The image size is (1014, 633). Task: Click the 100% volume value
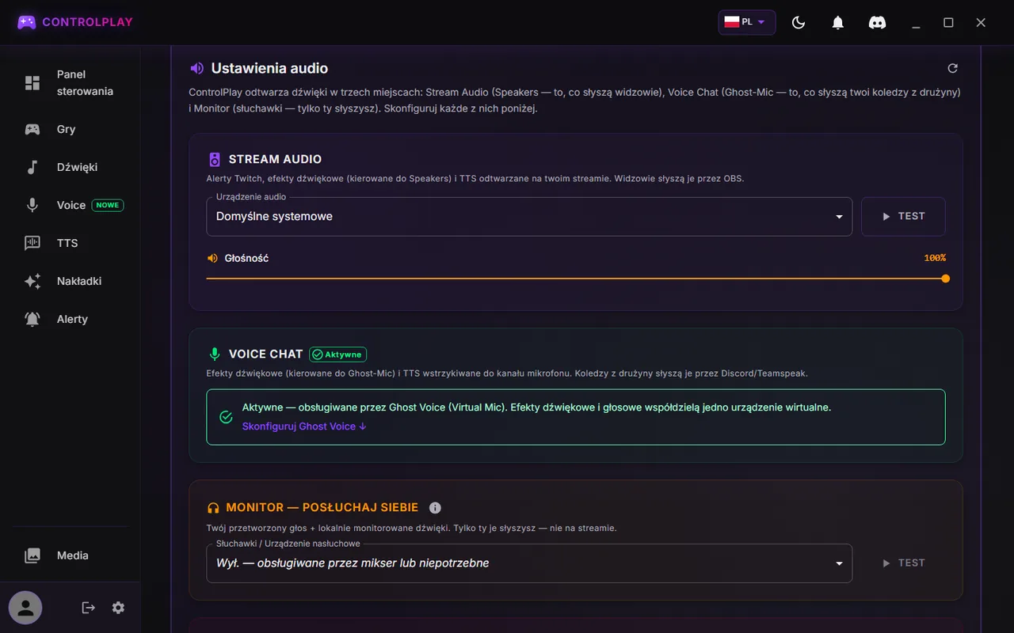point(935,258)
